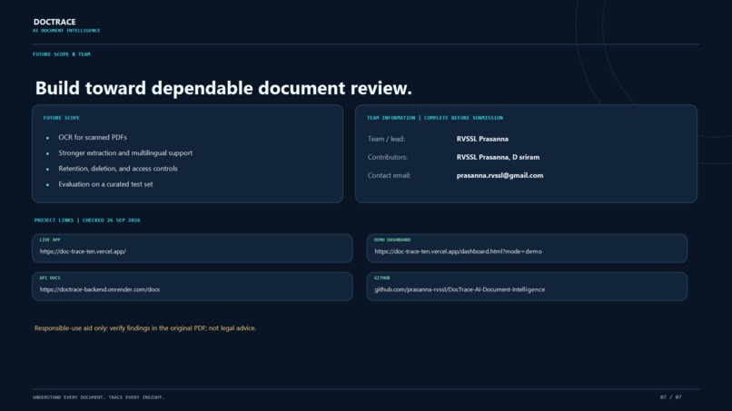
Task: Click the 'Contact email:' label
Action: [x=389, y=175]
